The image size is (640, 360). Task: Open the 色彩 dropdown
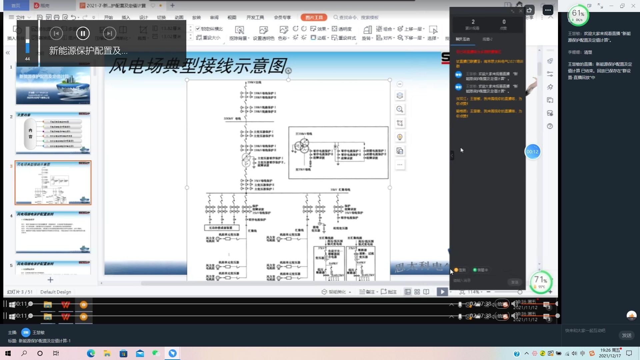[284, 33]
